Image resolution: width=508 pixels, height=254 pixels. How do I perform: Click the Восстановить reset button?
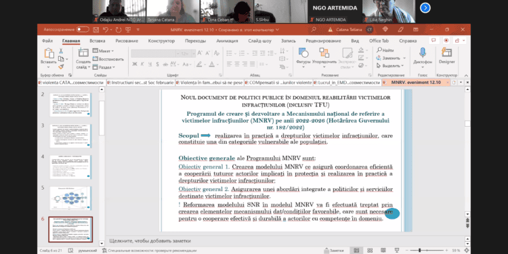click(108, 59)
